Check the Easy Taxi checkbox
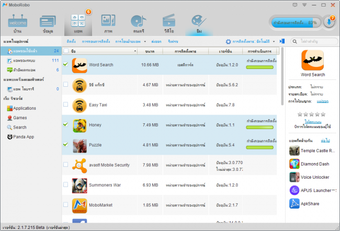The height and width of the screenshot is (231, 340). pos(65,105)
